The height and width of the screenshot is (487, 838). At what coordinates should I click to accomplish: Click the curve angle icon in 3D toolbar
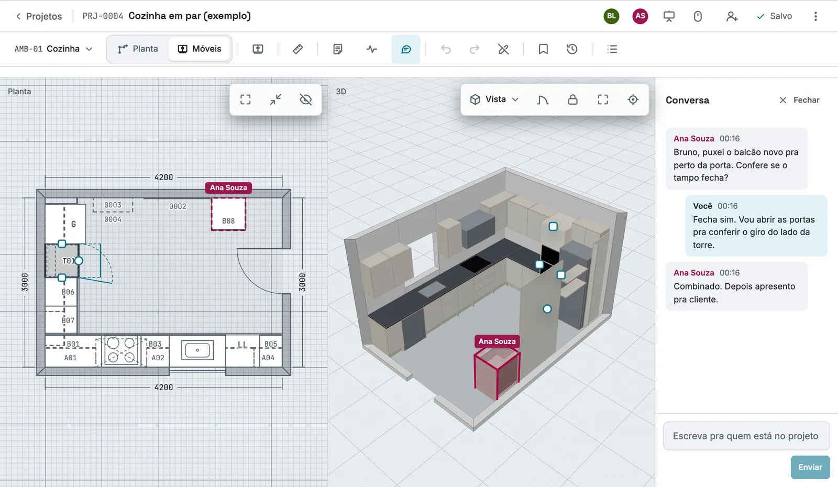543,99
